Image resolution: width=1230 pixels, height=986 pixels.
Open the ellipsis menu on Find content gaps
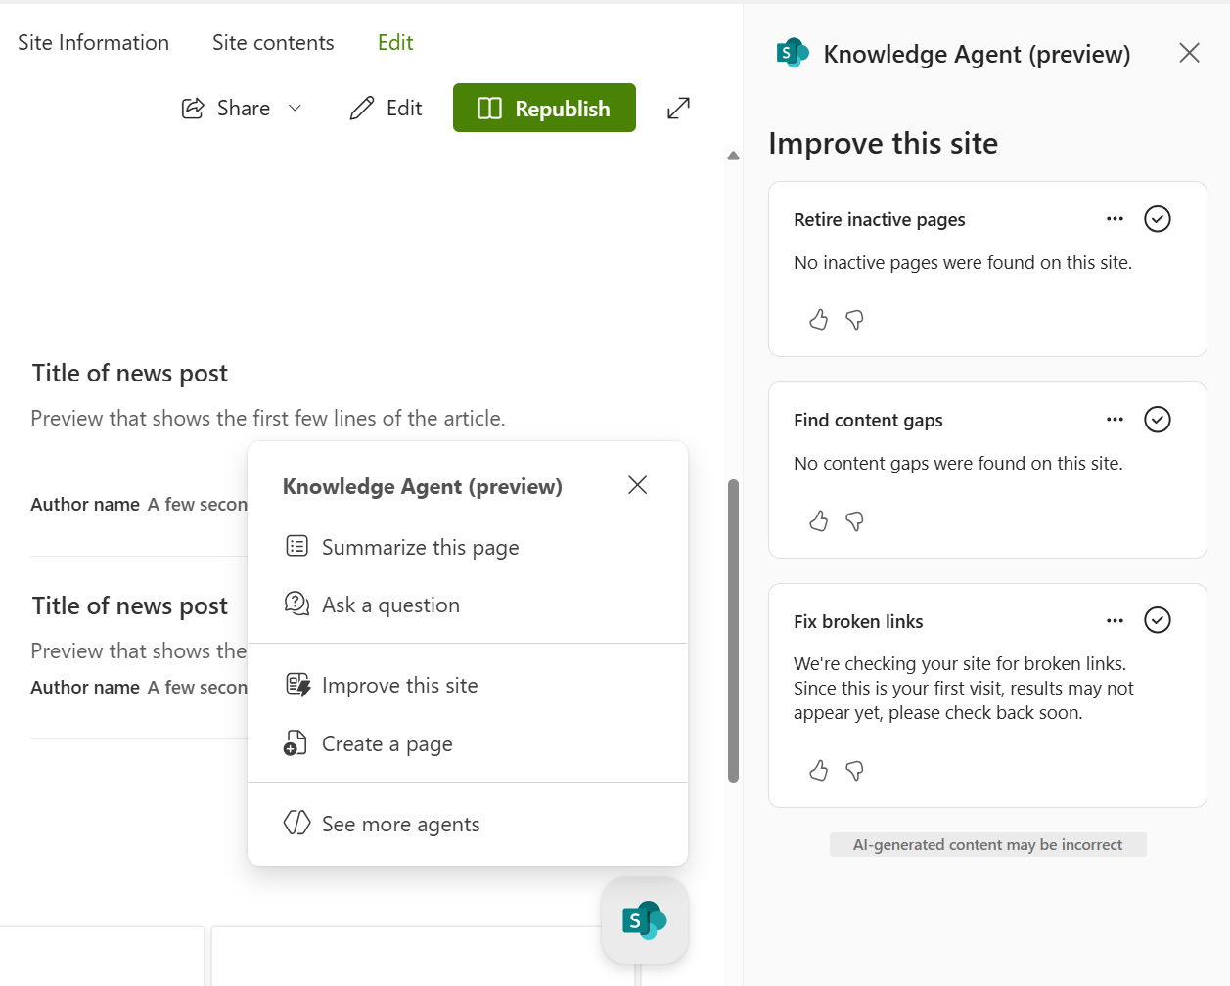pos(1115,420)
